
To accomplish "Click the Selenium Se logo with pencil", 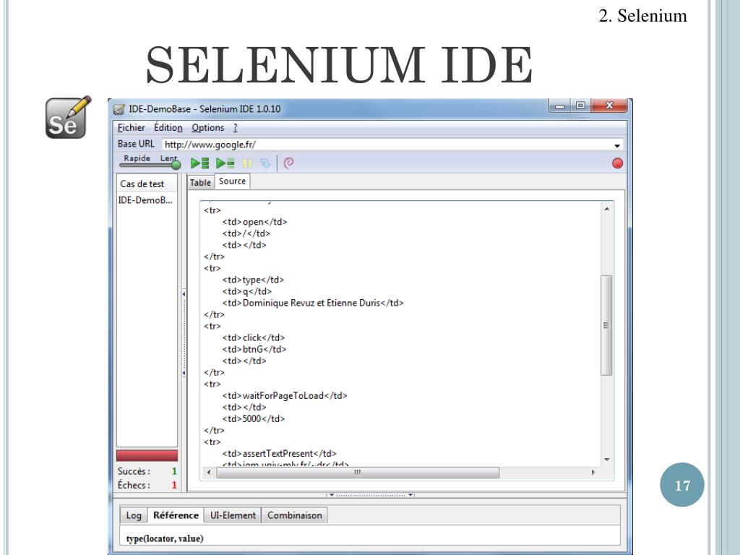I will 68,118.
